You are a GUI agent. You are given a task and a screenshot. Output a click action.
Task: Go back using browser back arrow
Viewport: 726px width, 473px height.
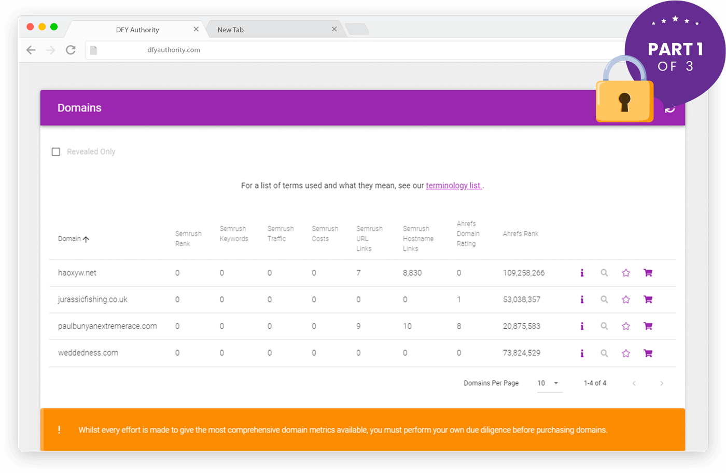(31, 50)
